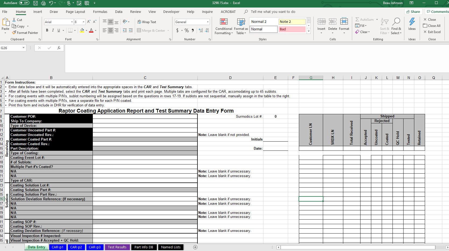This screenshot has height=251, width=449.
Task: Click the Undo arrow icon
Action: point(51,3)
